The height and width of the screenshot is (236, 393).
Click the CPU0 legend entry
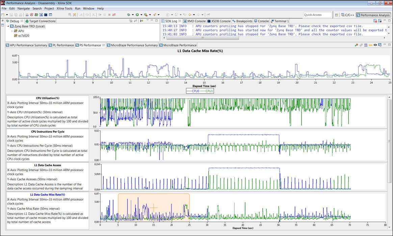193,91
